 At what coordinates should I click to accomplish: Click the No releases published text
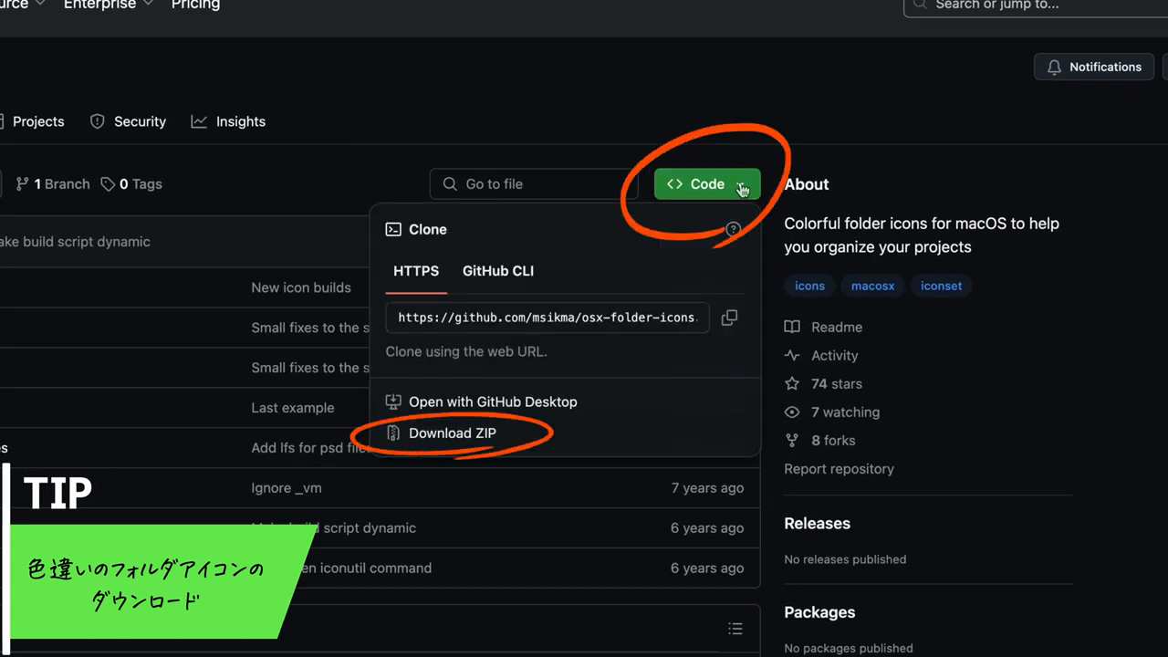point(846,559)
